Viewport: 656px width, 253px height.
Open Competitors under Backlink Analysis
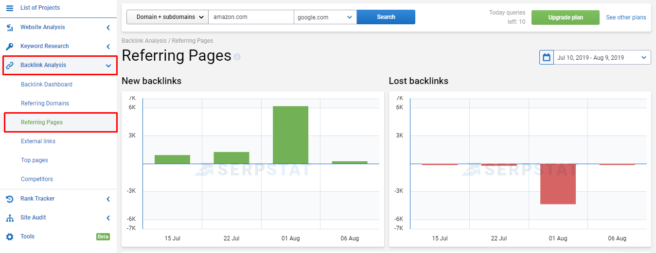pyautogui.click(x=37, y=179)
